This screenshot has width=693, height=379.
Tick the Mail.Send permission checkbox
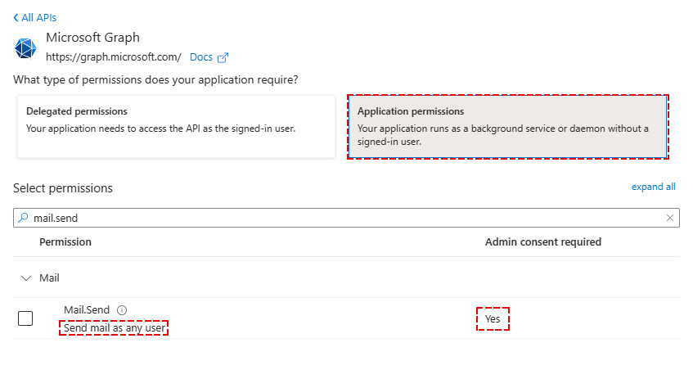[25, 318]
